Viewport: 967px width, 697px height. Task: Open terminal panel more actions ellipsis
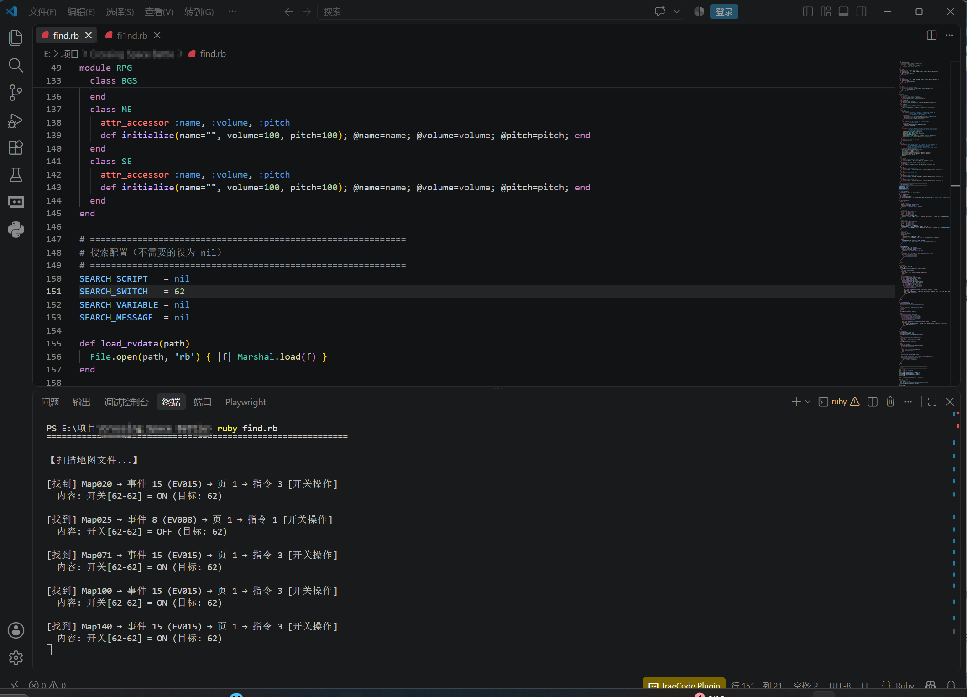tap(908, 402)
